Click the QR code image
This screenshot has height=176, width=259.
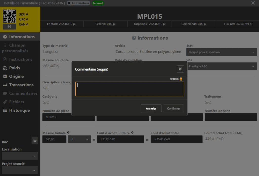[9, 16]
